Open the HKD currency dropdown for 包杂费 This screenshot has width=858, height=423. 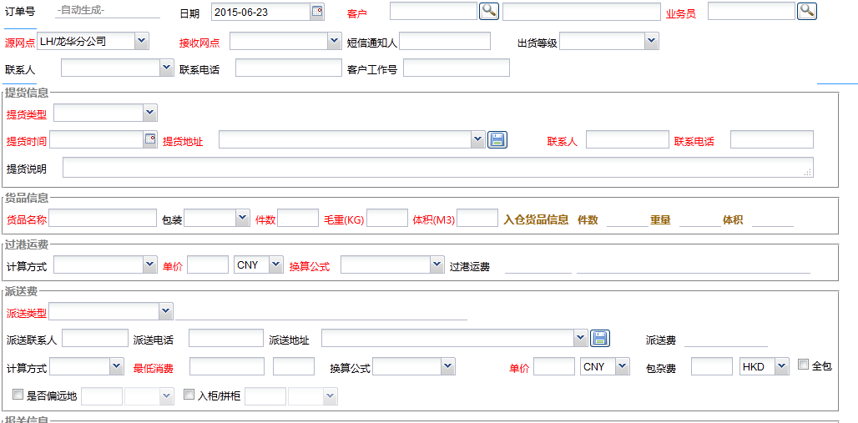780,366
